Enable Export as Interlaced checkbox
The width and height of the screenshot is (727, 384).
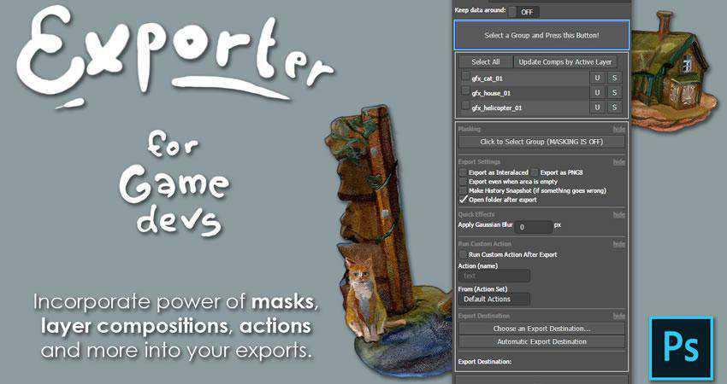463,172
